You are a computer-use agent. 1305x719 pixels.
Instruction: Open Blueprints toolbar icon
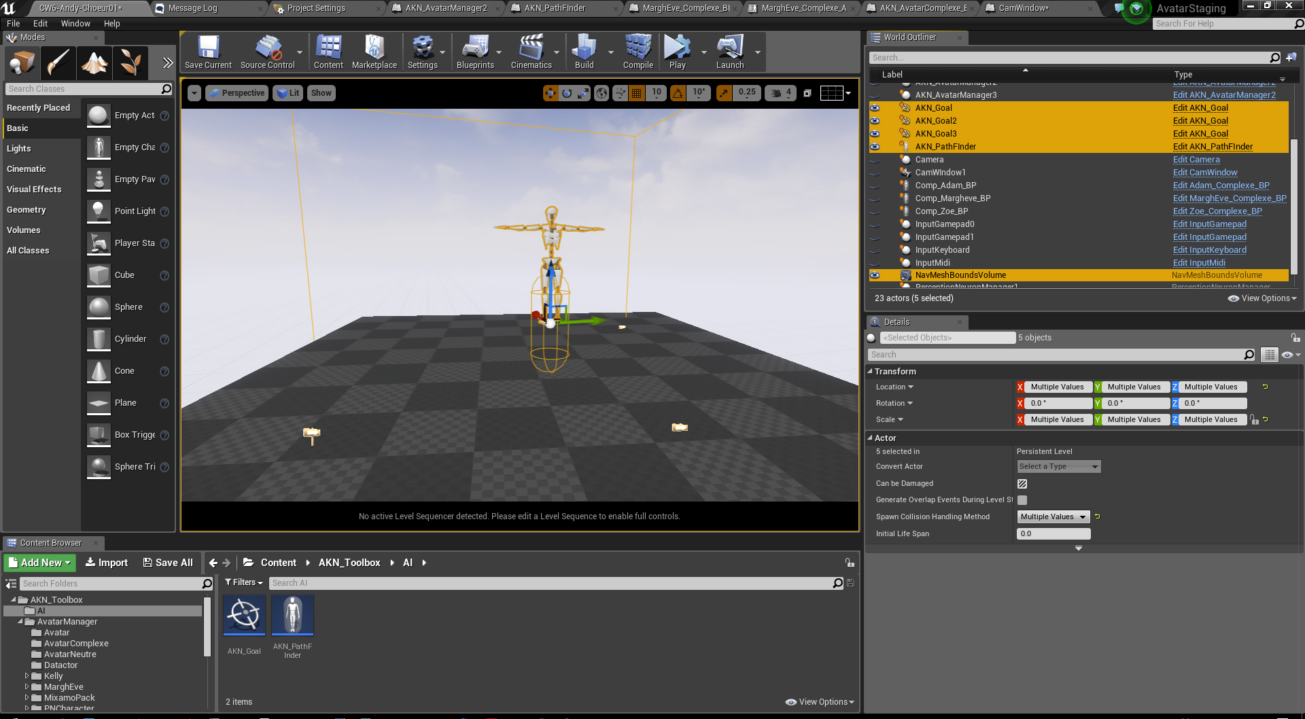click(475, 52)
